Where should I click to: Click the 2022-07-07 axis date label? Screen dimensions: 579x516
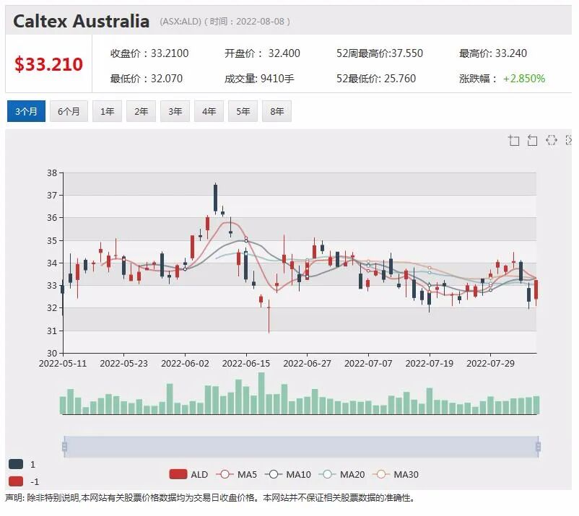(x=368, y=364)
